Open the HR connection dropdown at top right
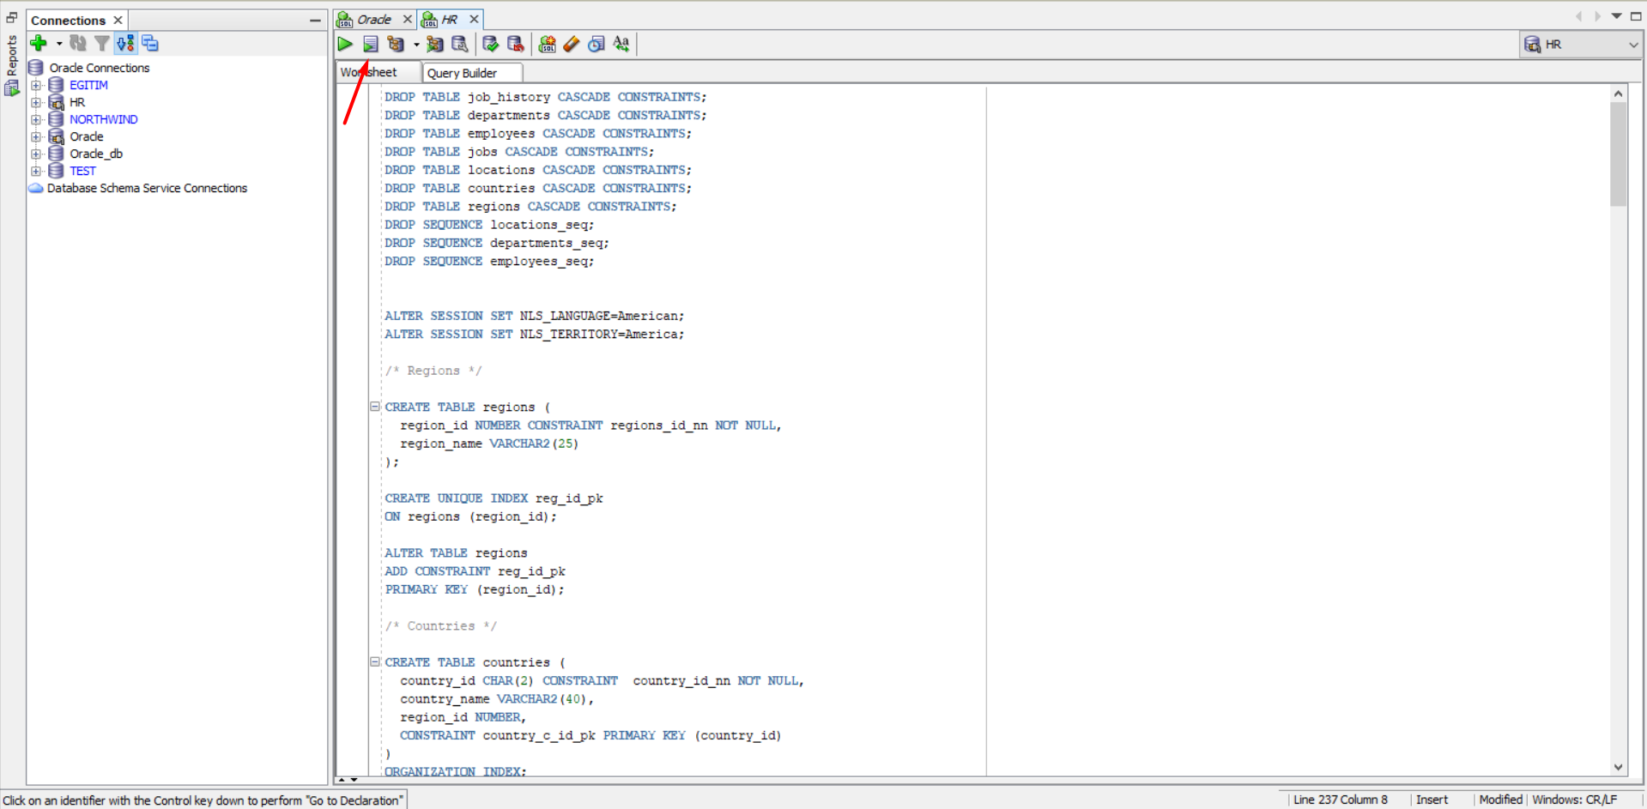Image resolution: width=1647 pixels, height=809 pixels. (x=1632, y=45)
